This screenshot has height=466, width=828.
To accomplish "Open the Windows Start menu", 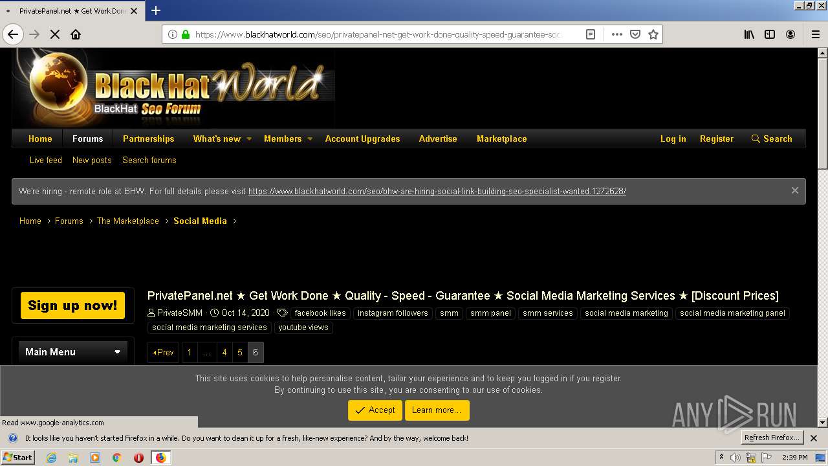I will coord(17,457).
